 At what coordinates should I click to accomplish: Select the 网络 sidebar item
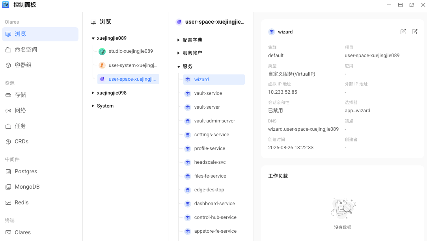tap(20, 110)
